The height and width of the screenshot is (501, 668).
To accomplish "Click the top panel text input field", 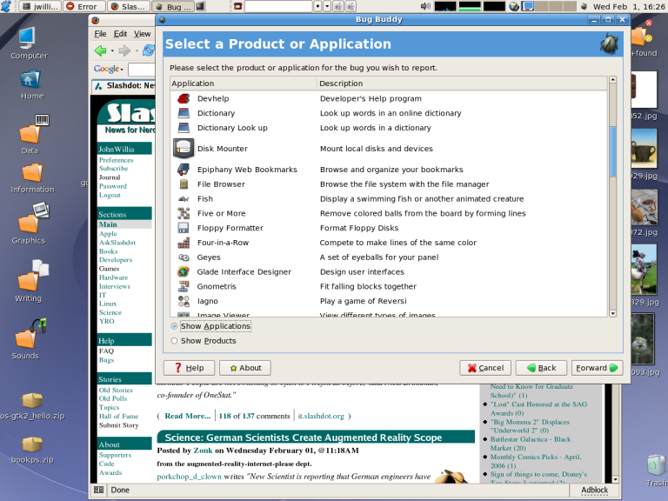I will (x=278, y=6).
